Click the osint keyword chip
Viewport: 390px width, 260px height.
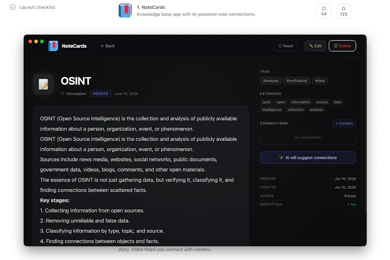pos(266,102)
